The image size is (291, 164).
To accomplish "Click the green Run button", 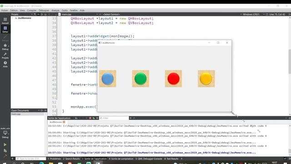I will pyautogui.click(x=5, y=144).
